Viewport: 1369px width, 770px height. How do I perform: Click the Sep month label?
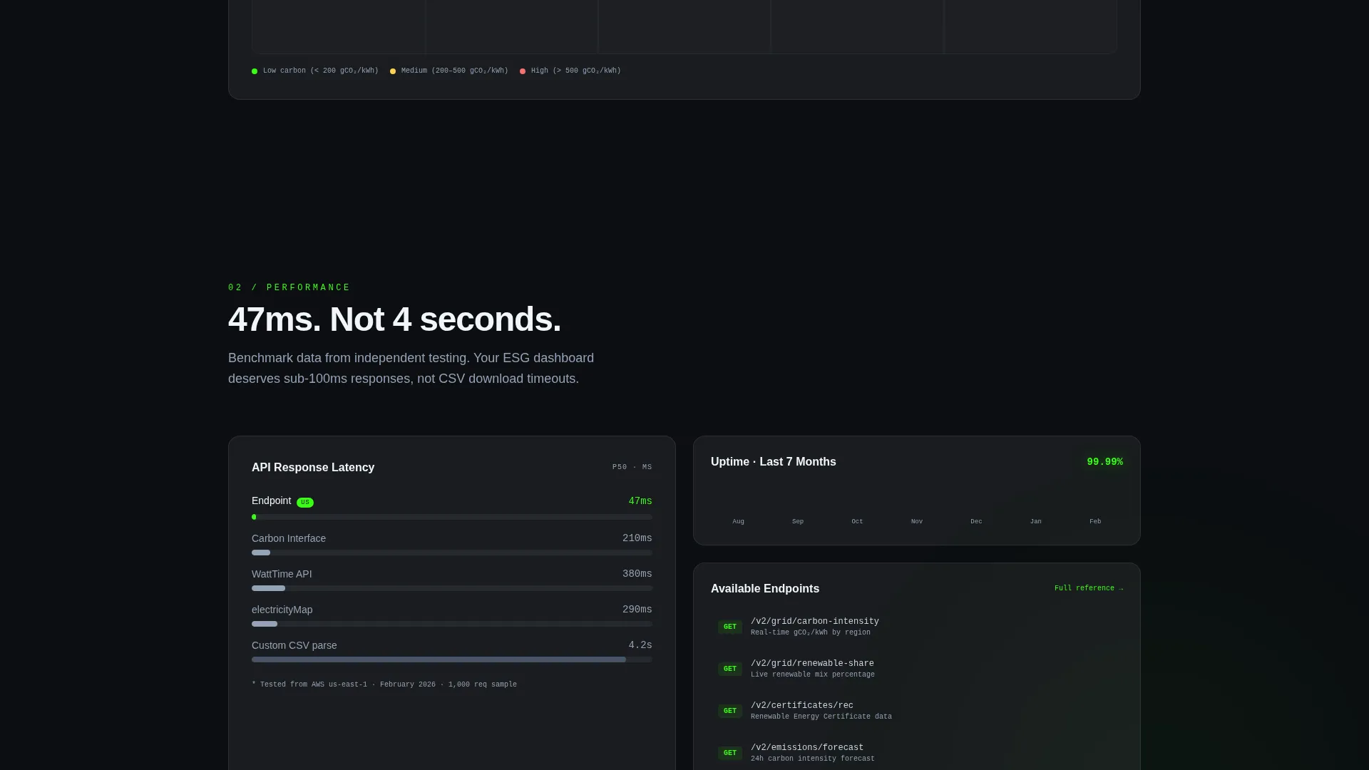pyautogui.click(x=798, y=522)
